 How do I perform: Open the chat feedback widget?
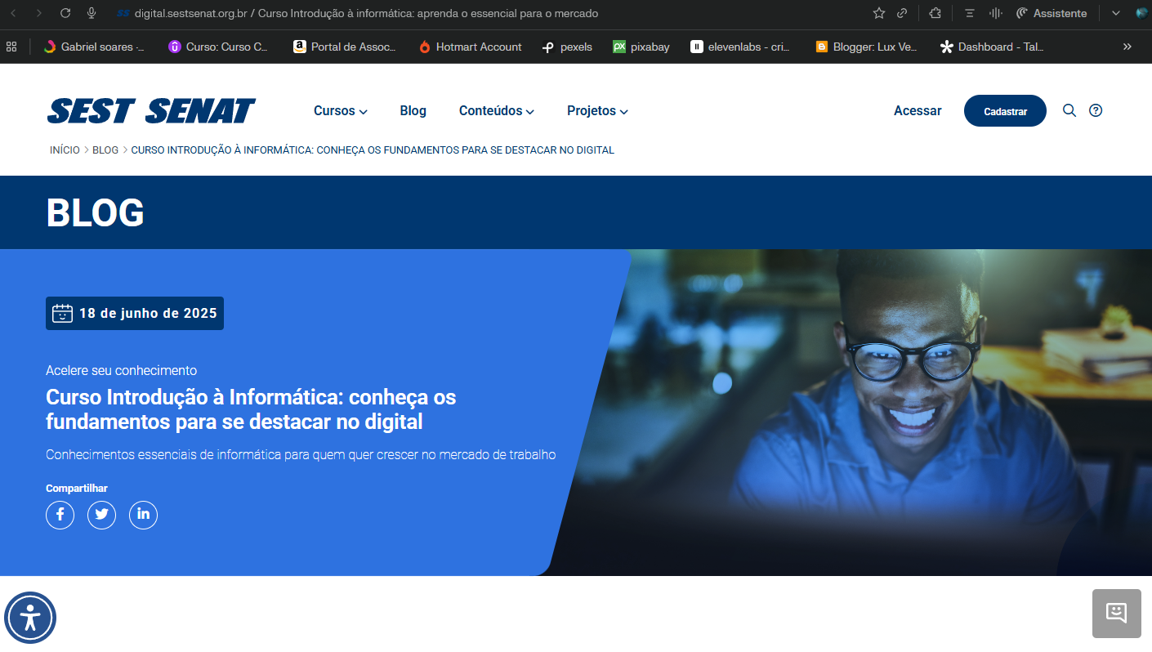(1116, 614)
